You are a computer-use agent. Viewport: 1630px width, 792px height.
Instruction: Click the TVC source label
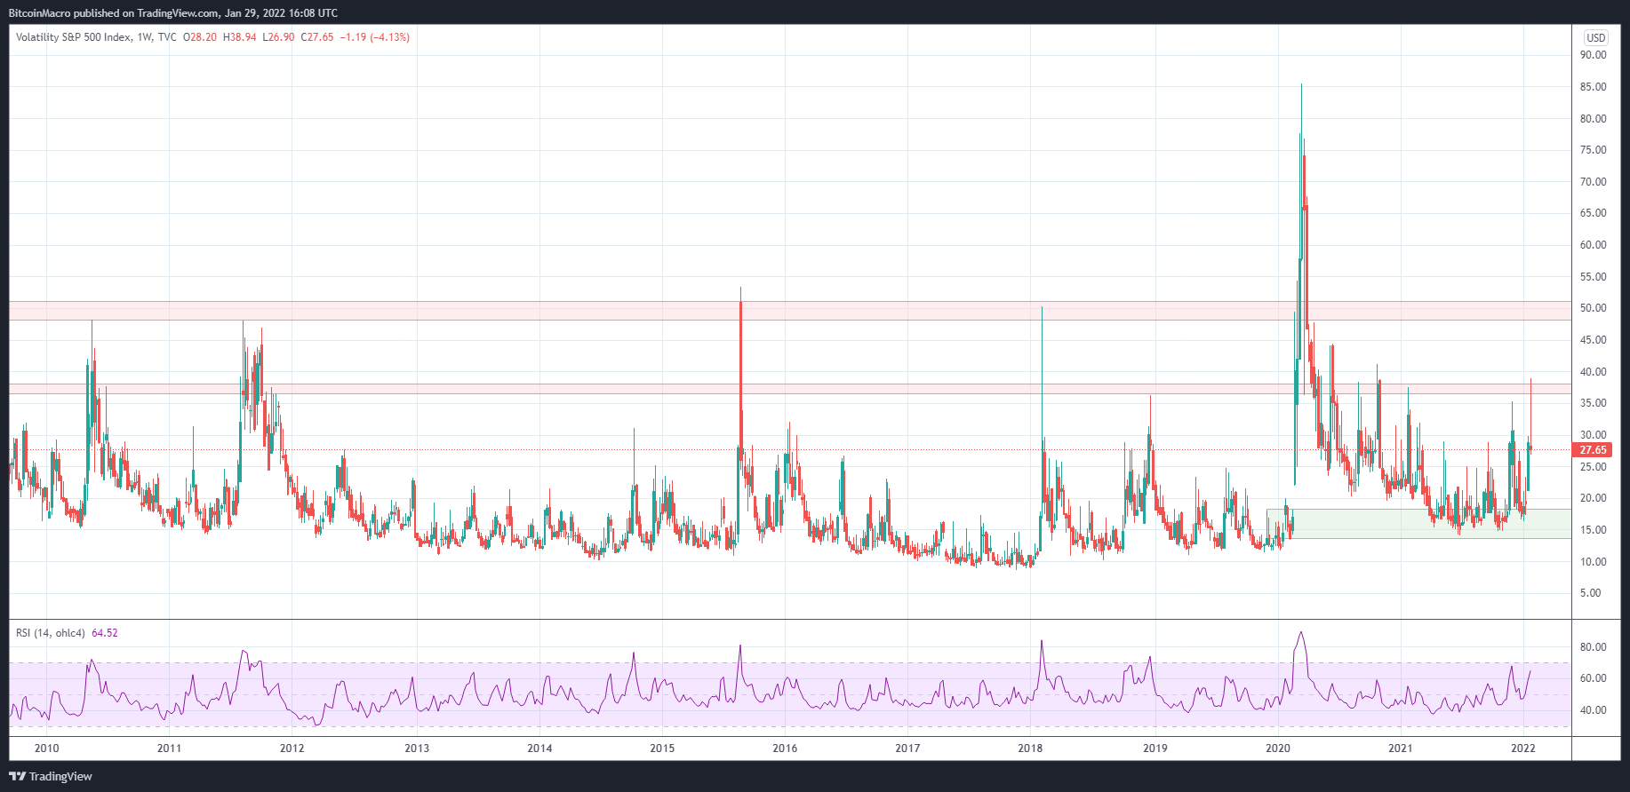(x=167, y=37)
